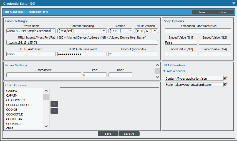Click the Reset button
237x141 pixels.
[223, 12]
